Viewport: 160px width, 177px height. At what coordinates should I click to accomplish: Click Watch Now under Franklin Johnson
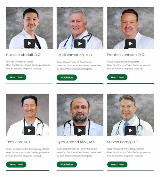click(117, 77)
